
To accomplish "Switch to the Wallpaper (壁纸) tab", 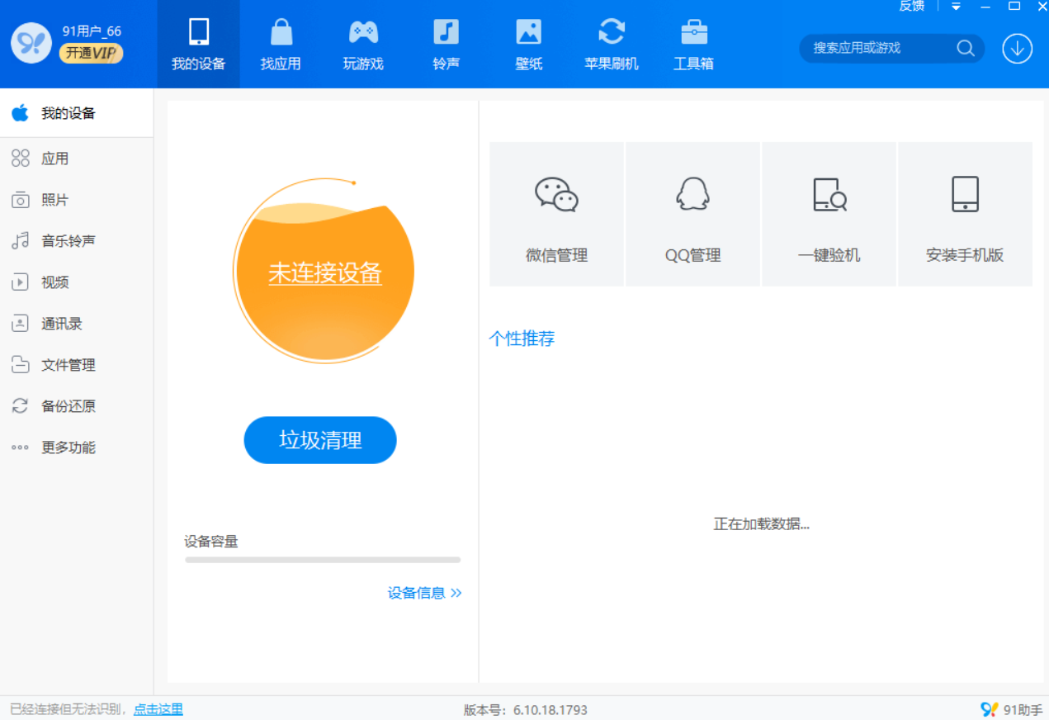I will pos(528,45).
